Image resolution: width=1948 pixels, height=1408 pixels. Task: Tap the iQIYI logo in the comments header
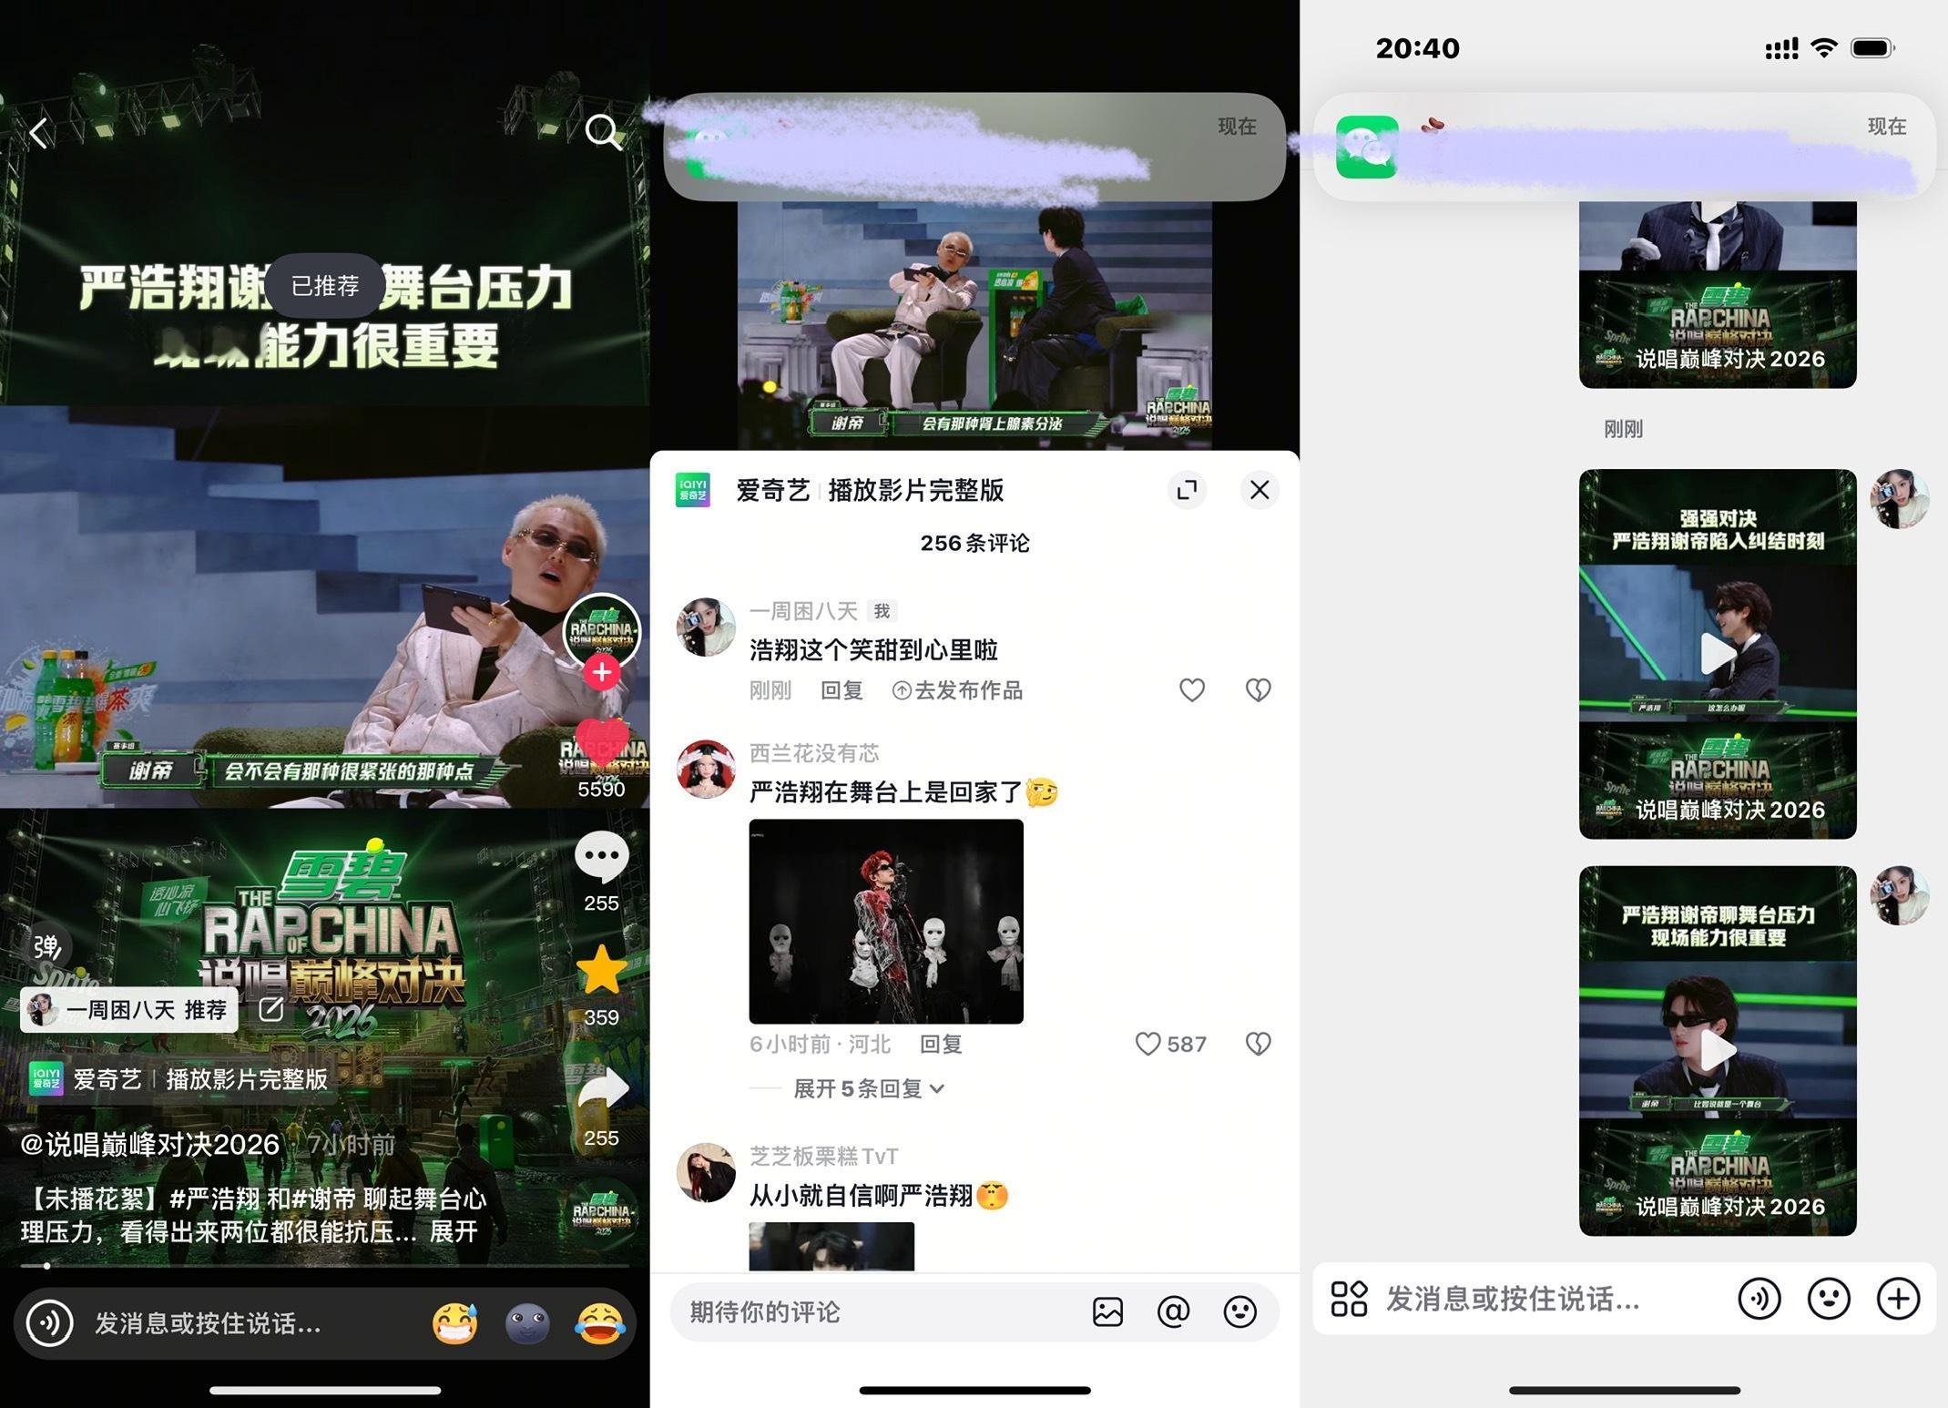pos(692,490)
